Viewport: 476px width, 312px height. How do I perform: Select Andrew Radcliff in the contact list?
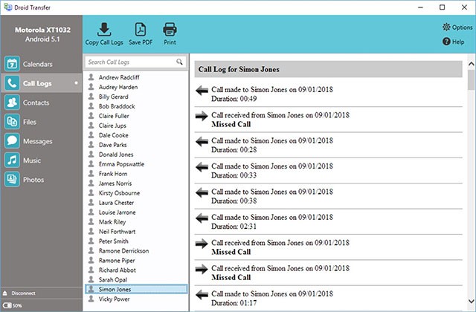click(119, 76)
